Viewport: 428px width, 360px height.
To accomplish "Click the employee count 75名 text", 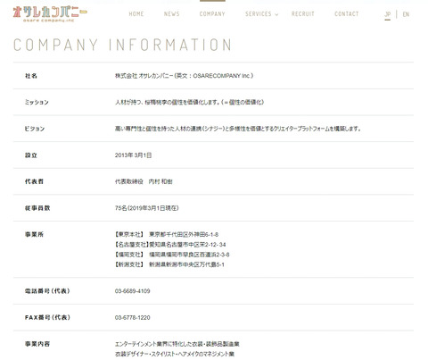I will click(x=147, y=208).
